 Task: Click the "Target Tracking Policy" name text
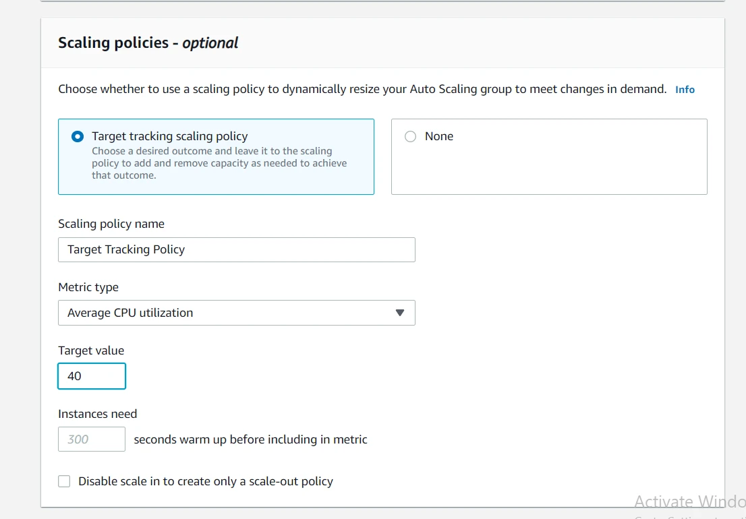(x=125, y=249)
